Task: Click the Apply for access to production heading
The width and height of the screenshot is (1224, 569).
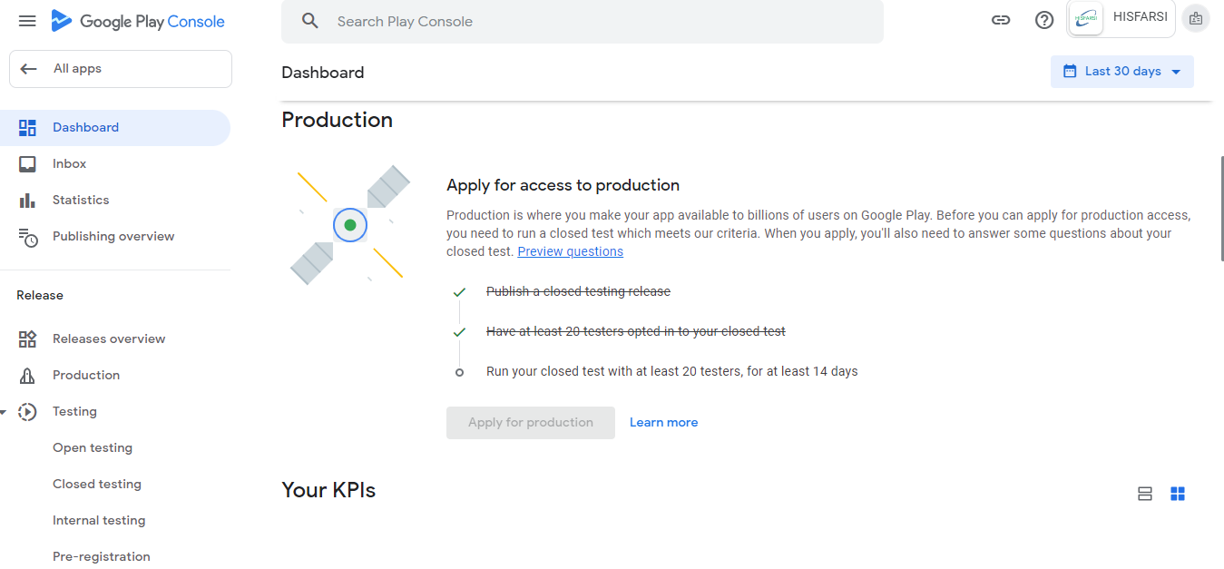Action: (x=563, y=185)
